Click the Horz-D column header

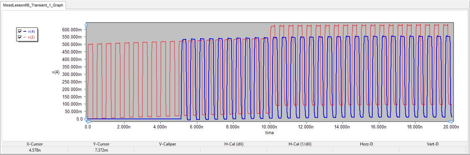coord(366,144)
